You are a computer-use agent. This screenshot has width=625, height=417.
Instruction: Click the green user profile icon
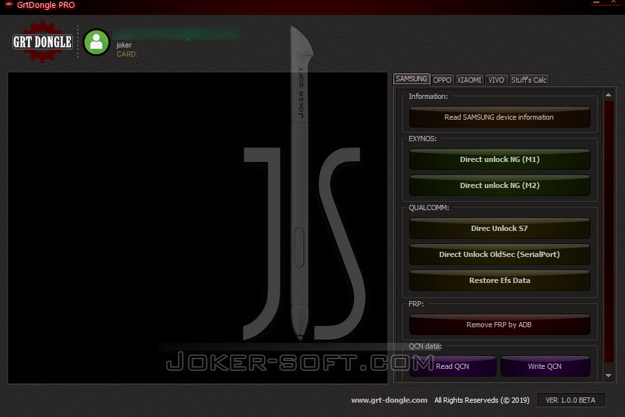point(96,42)
